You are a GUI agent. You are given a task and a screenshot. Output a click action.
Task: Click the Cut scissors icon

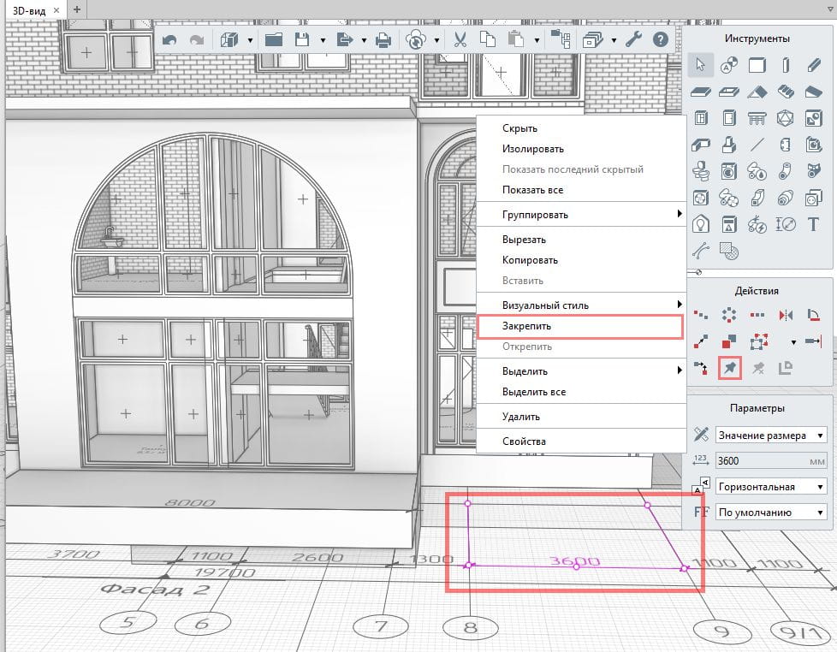point(460,39)
